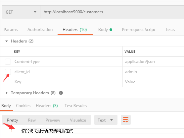Enable the client_id header checkbox
Viewport: 184px width, 138px height.
[8, 72]
